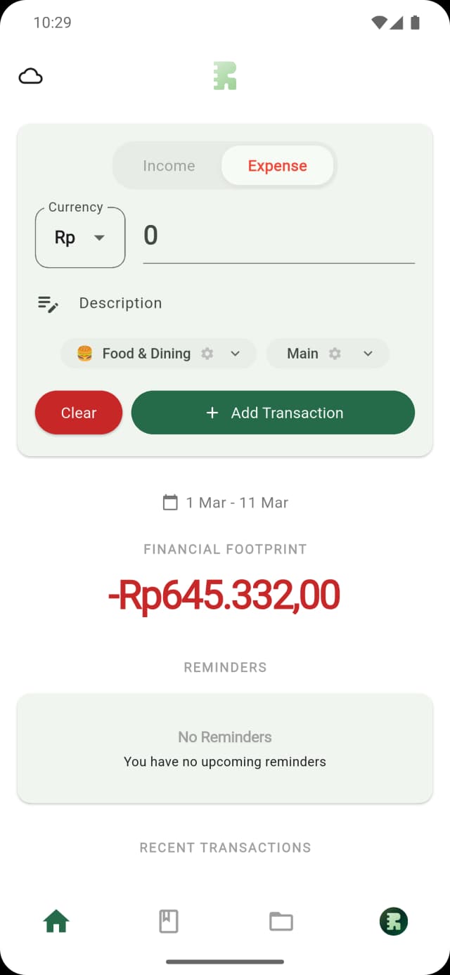
Task: Expand the Main wallet dropdown
Action: click(367, 354)
